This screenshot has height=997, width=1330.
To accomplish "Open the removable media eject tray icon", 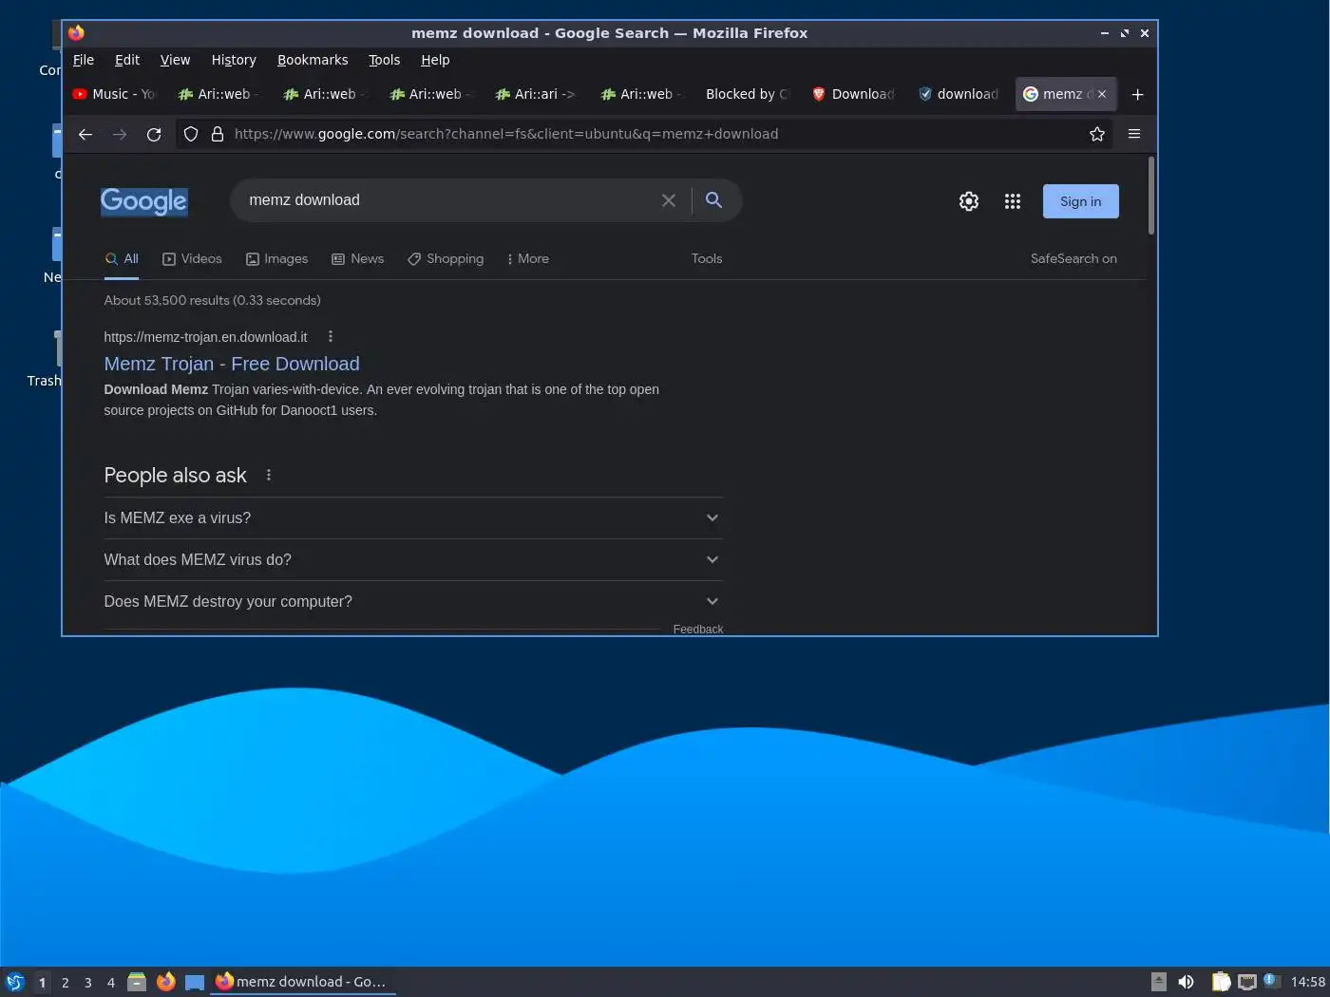I will [1159, 982].
